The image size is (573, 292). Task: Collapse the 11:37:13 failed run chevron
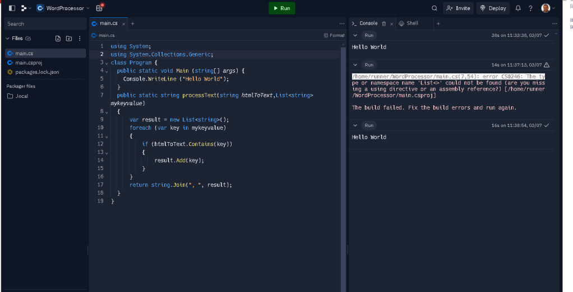point(355,65)
